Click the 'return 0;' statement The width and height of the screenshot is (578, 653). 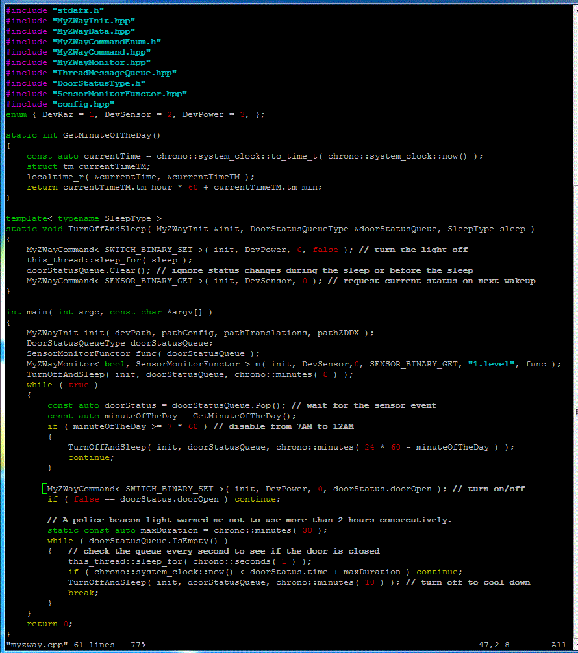tap(49, 624)
